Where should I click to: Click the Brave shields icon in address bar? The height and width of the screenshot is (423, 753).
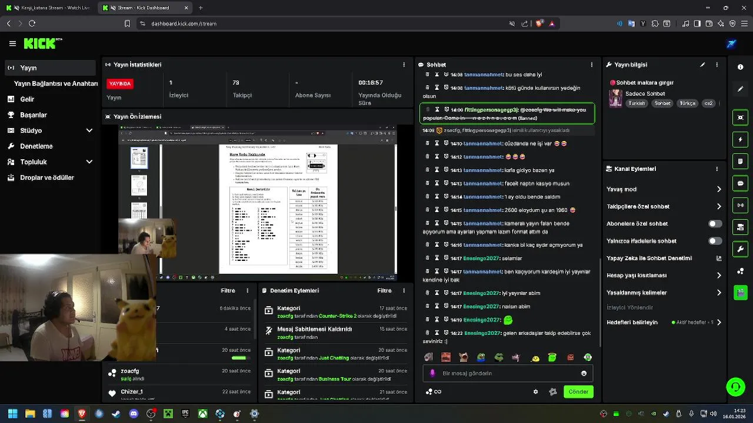tap(539, 23)
